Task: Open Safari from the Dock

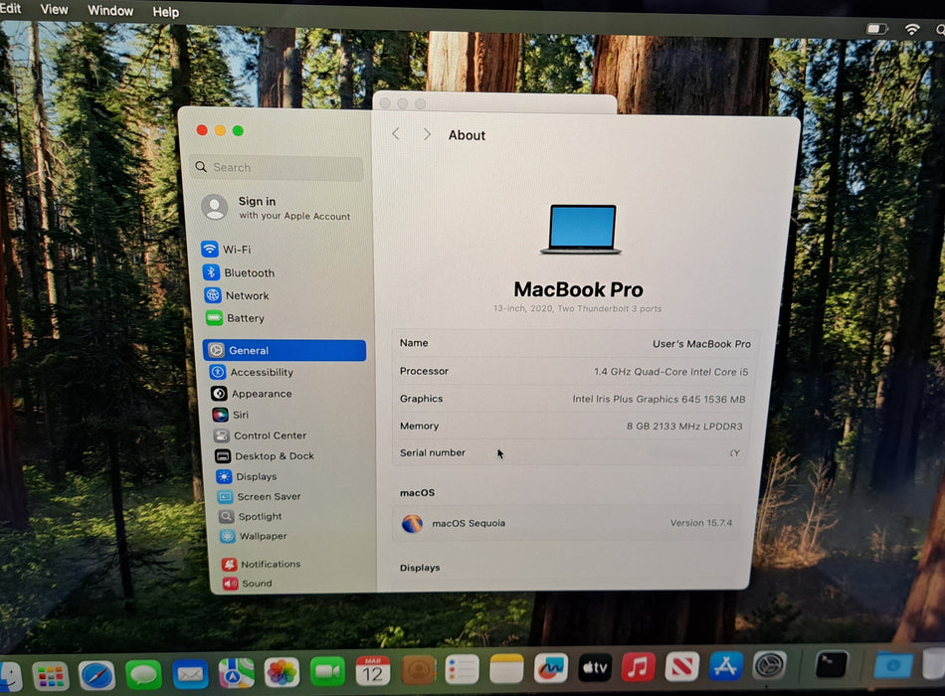Action: pos(96,675)
